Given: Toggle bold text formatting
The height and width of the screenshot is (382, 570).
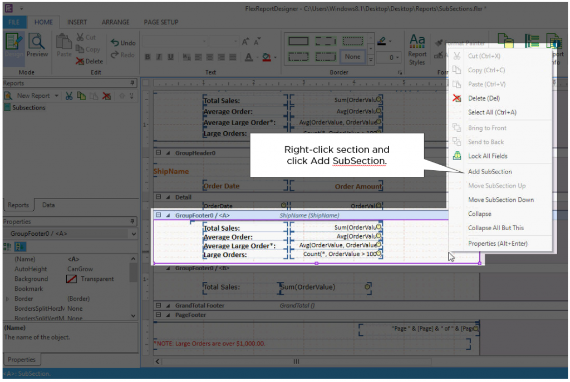Looking at the screenshot, I should click(x=148, y=57).
